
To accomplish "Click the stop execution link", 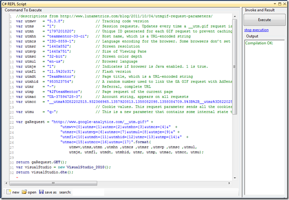I will click(256, 30).
